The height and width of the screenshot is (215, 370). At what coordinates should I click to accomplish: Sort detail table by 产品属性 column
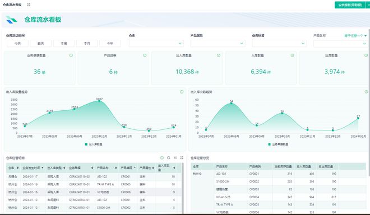click(153, 168)
